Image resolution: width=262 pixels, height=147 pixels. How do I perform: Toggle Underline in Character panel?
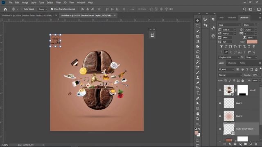click(249, 47)
